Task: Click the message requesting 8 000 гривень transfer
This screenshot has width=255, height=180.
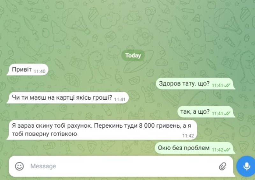Action: pyautogui.click(x=102, y=130)
